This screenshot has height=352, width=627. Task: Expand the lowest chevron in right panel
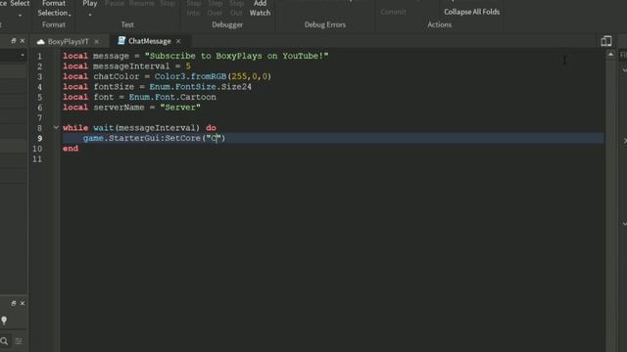624,224
